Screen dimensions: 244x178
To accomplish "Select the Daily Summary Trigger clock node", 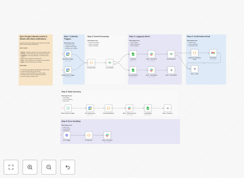I will tap(68, 108).
